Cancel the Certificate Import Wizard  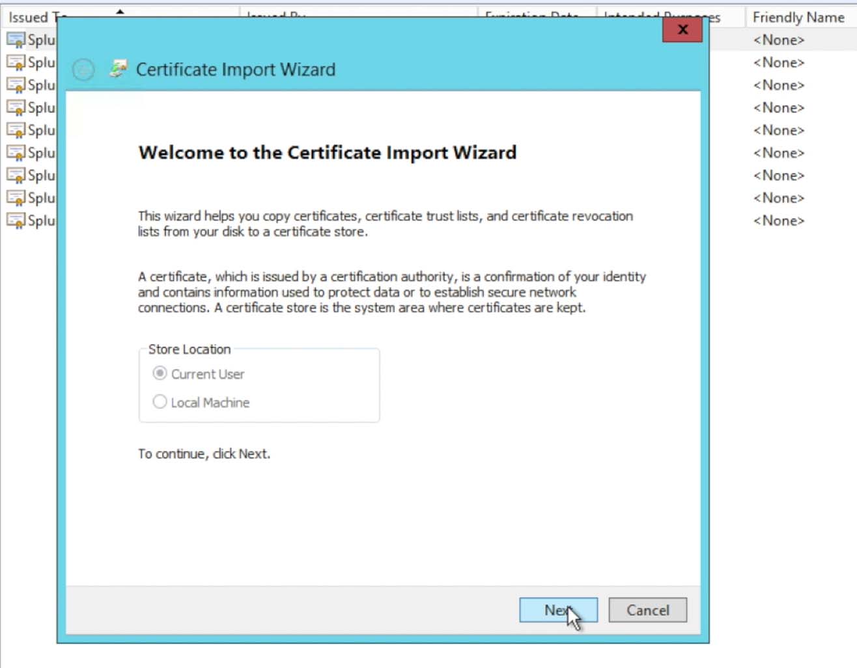[647, 610]
